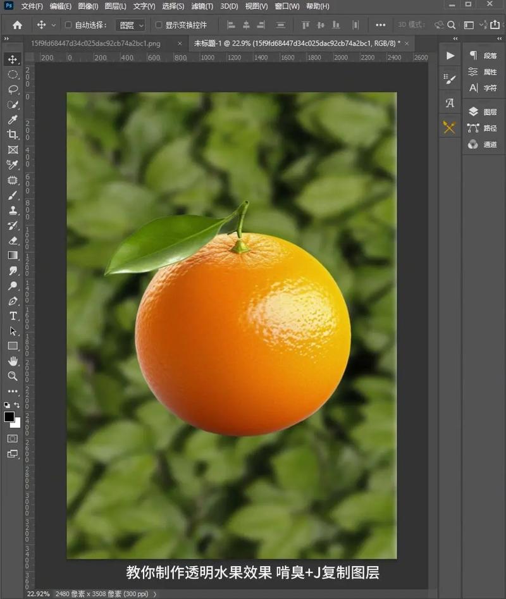The width and height of the screenshot is (506, 599).
Task: Select the Eyedropper tool
Action: tap(12, 120)
